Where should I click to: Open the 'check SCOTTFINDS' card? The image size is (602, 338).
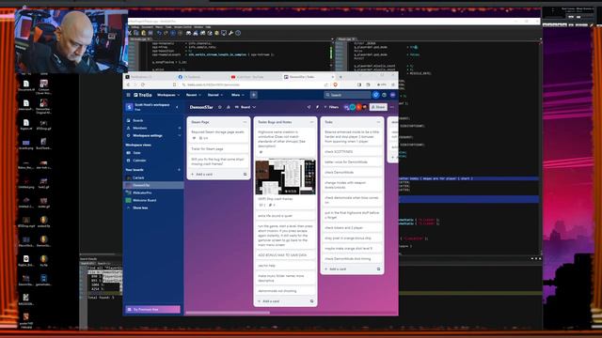[352, 152]
